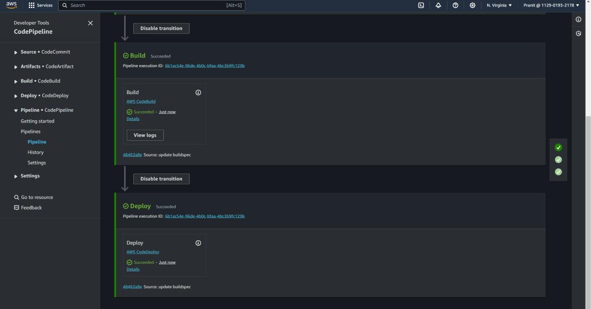Open the Services grid menu
This screenshot has height=309, width=591.
coord(40,5)
